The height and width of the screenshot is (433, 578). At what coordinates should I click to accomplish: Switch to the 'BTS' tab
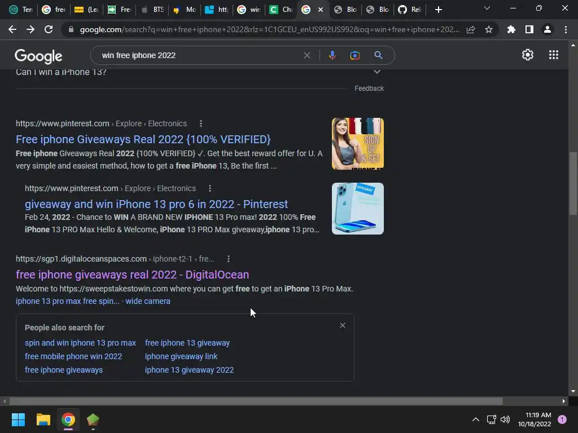[152, 10]
